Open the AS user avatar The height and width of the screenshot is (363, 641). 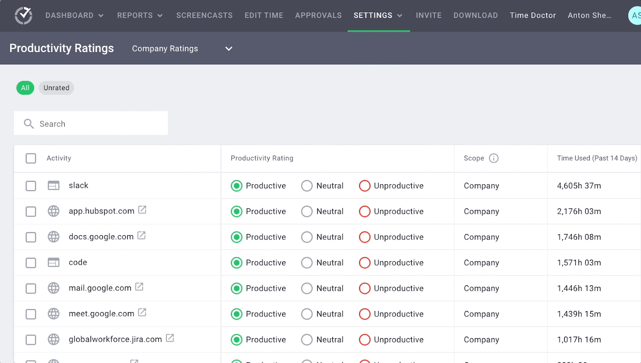click(635, 16)
